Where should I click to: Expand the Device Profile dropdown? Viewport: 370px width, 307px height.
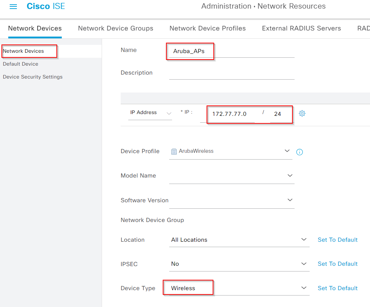point(231,151)
